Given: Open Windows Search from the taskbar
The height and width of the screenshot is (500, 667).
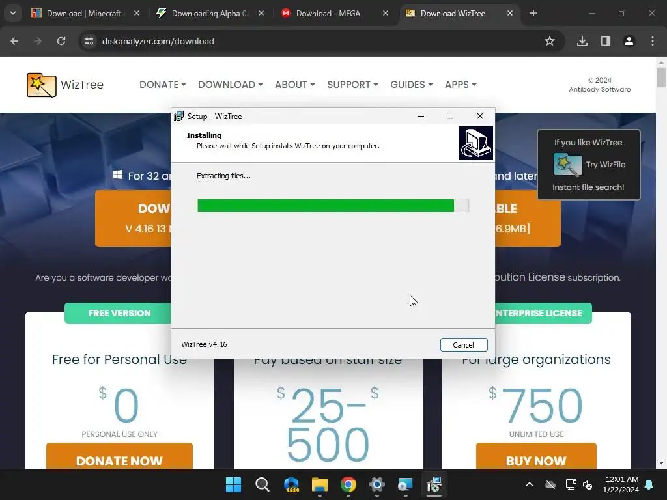Looking at the screenshot, I should pyautogui.click(x=262, y=484).
